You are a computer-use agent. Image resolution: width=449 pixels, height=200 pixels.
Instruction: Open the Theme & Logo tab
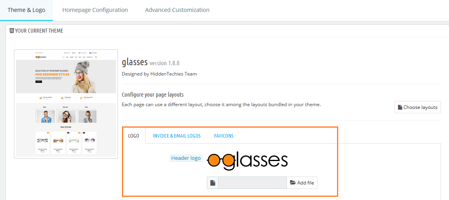pos(26,10)
